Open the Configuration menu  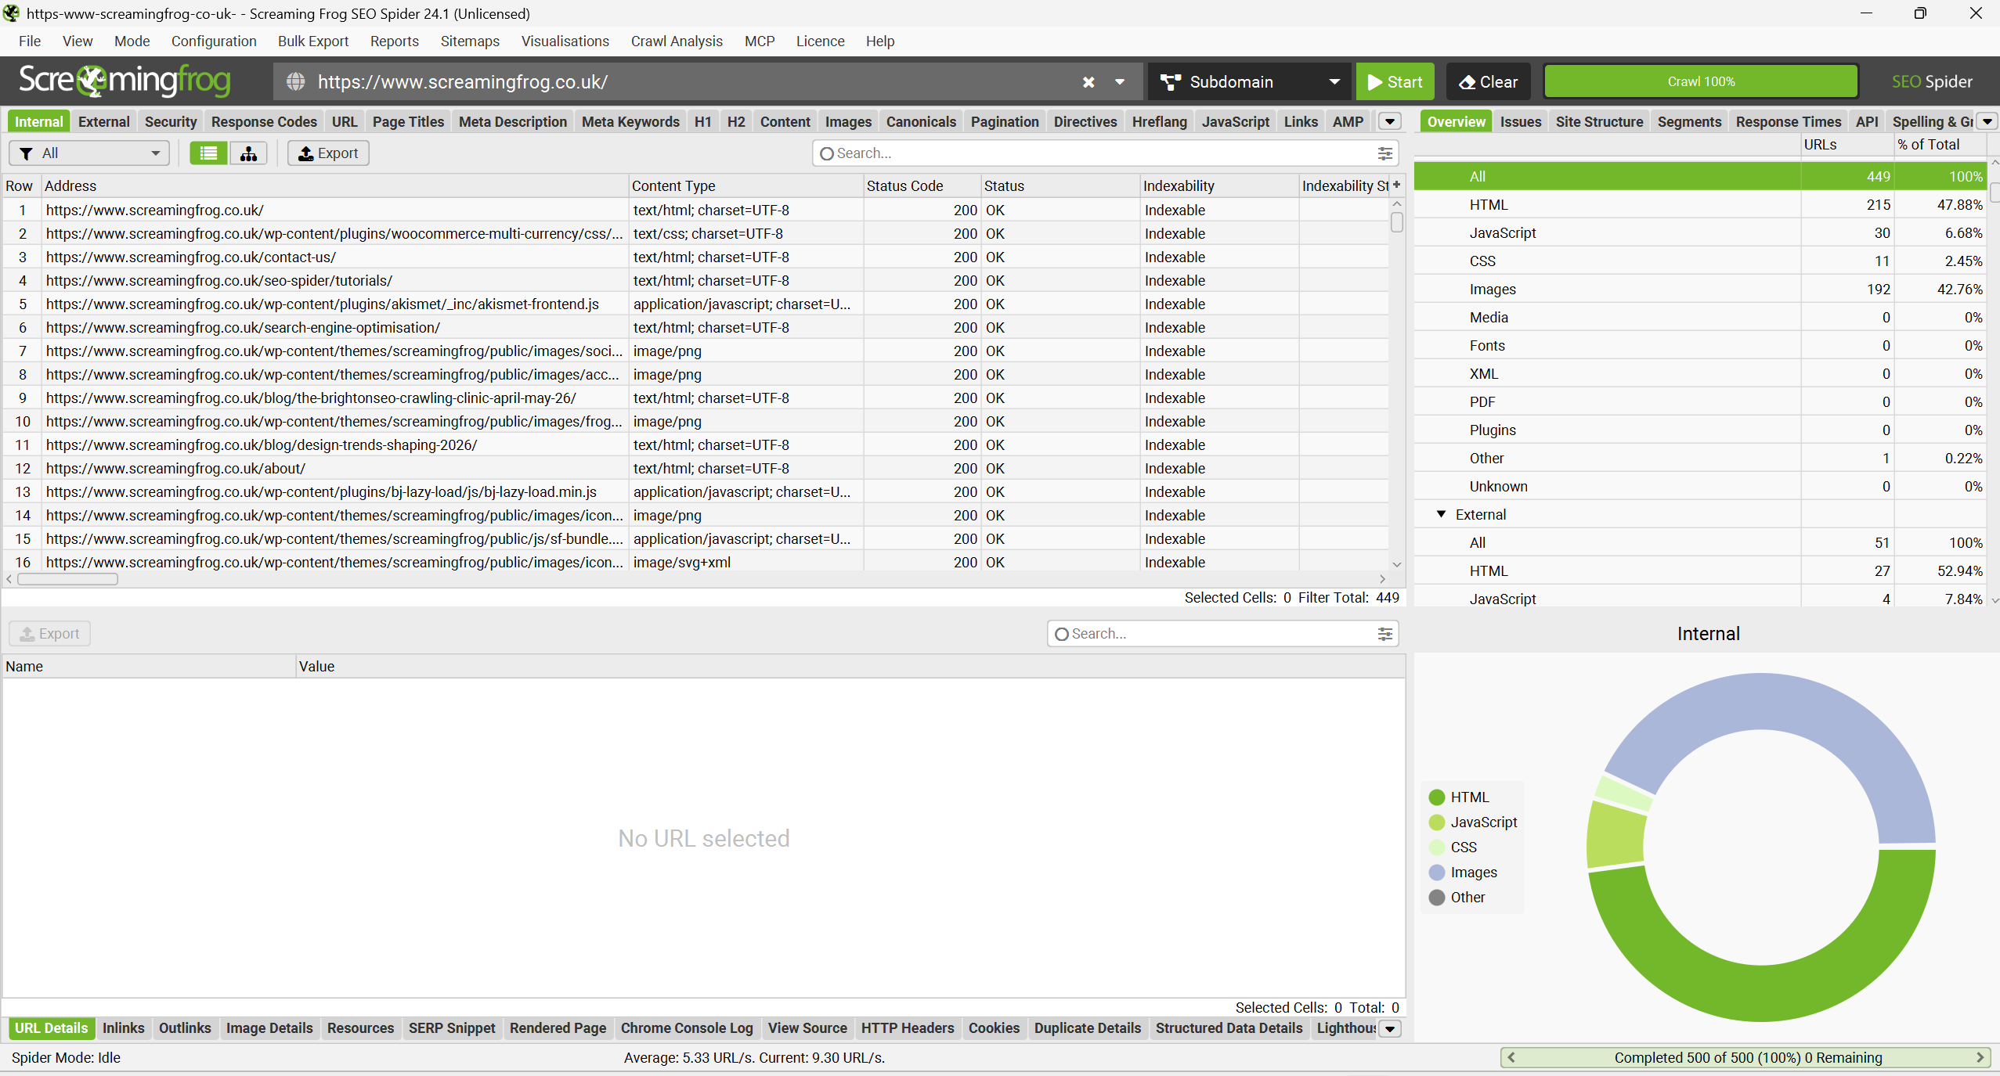click(x=214, y=41)
